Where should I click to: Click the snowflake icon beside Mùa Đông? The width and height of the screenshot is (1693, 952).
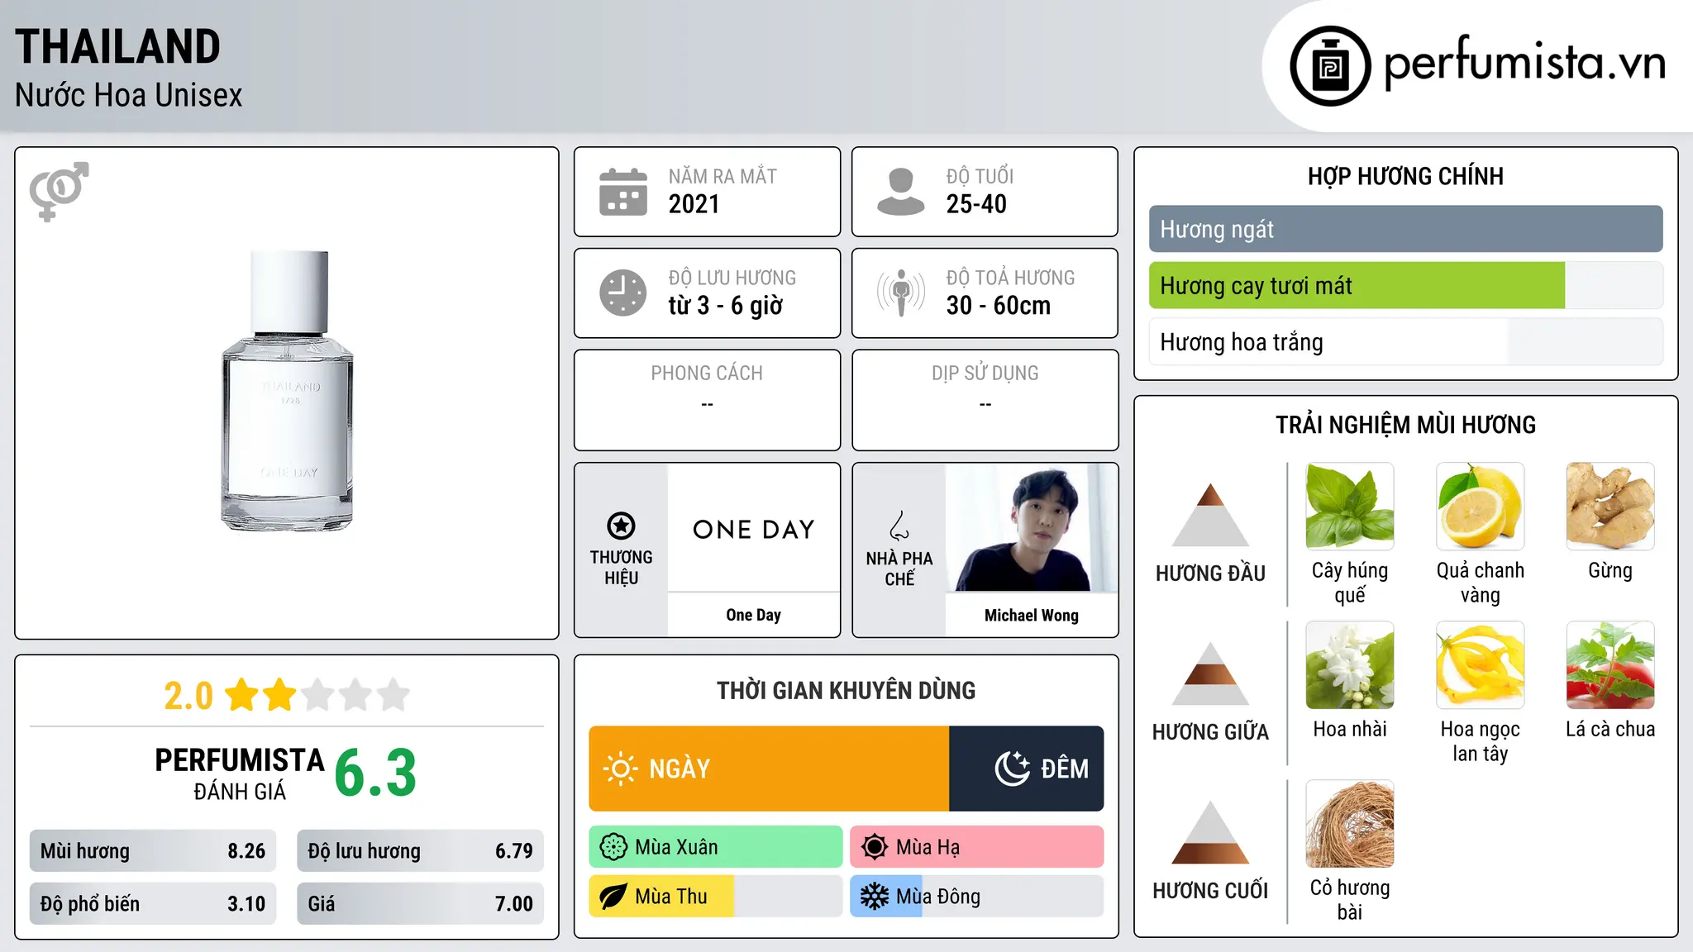[x=874, y=897]
